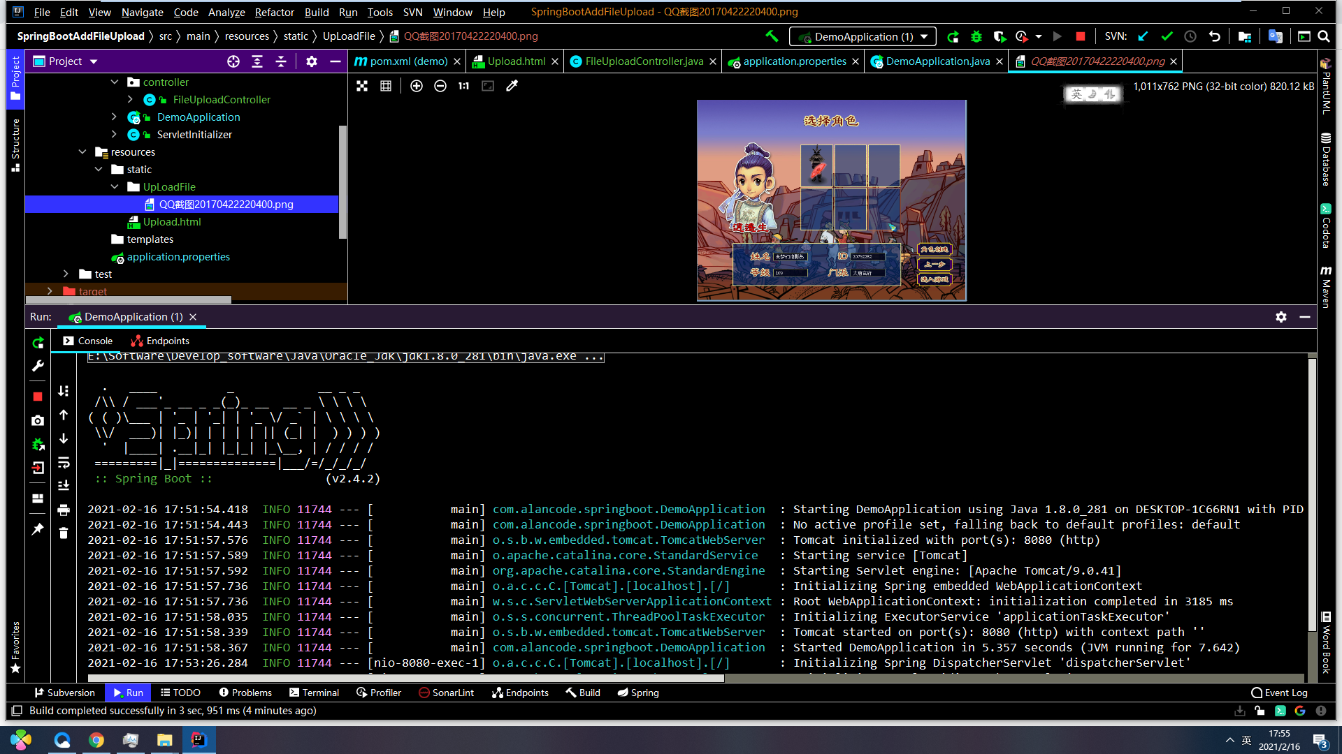The width and height of the screenshot is (1342, 754).
Task: Open the Event Log button
Action: (x=1279, y=693)
